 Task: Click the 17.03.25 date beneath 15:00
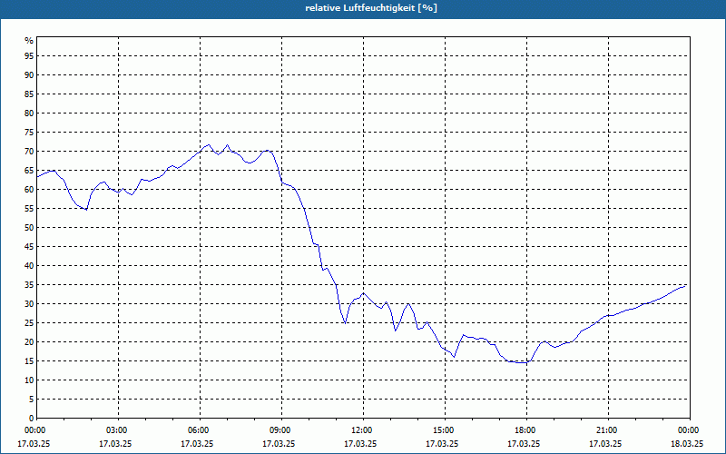[442, 444]
